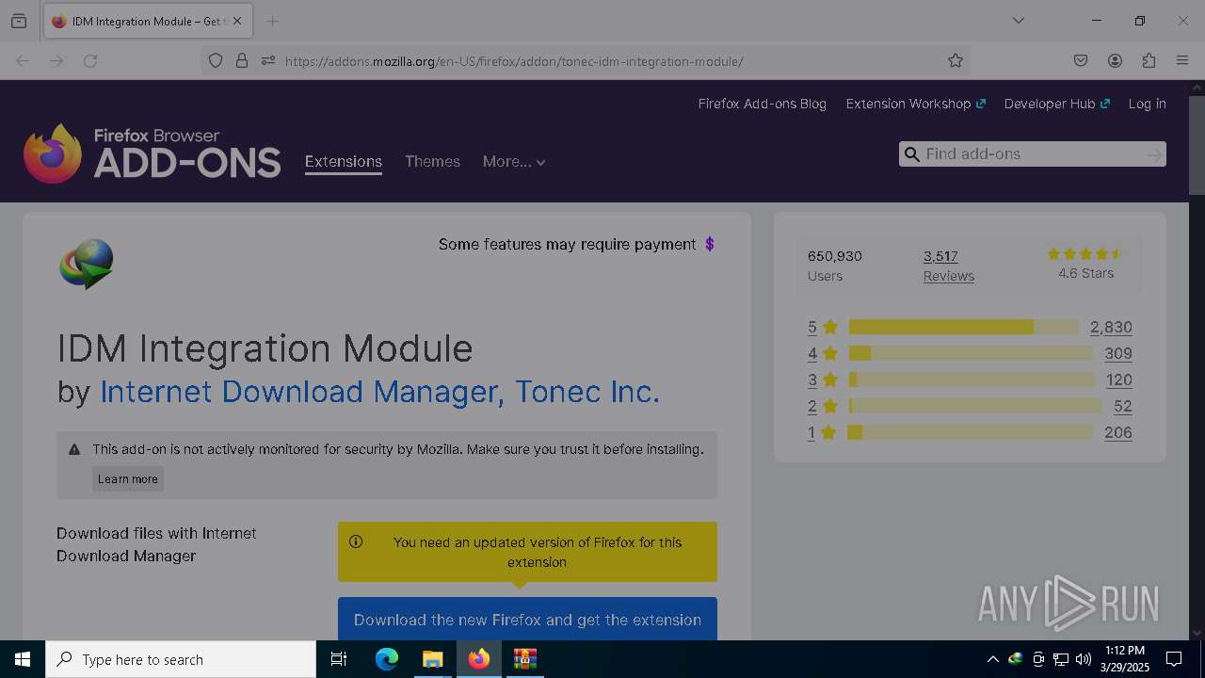Open network icon in system tray

coord(1061,659)
